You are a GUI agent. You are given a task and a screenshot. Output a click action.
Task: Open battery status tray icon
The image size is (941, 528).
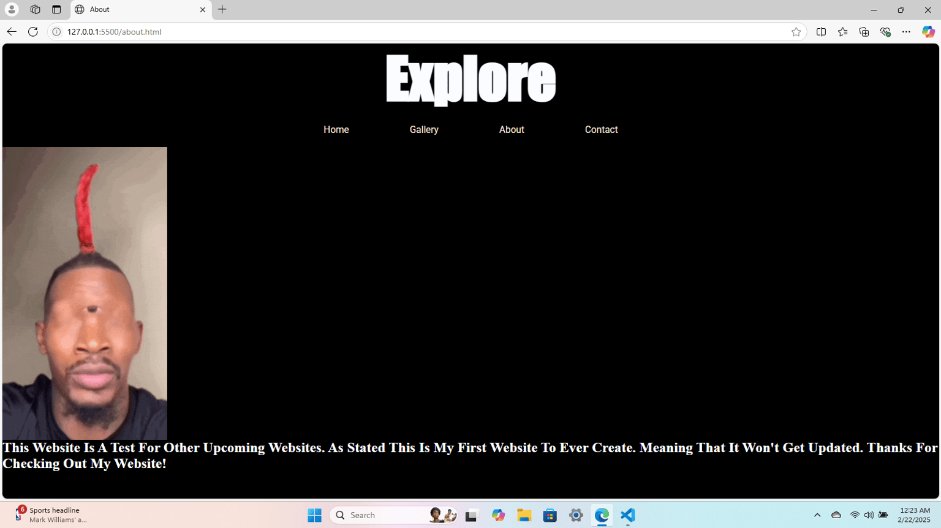coord(883,515)
